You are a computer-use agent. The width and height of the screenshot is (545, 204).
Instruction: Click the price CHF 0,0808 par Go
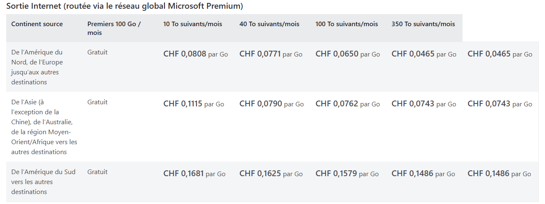196,54
